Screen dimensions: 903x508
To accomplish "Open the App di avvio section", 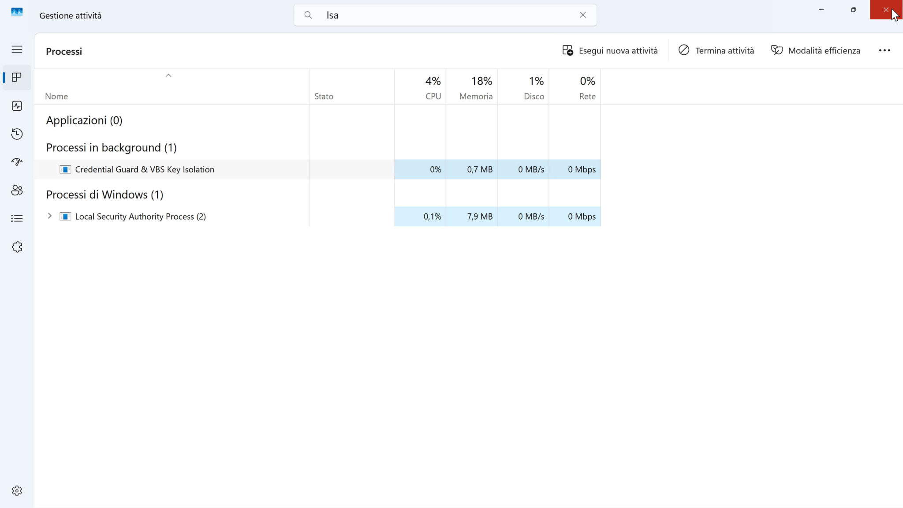I will pos(17,162).
